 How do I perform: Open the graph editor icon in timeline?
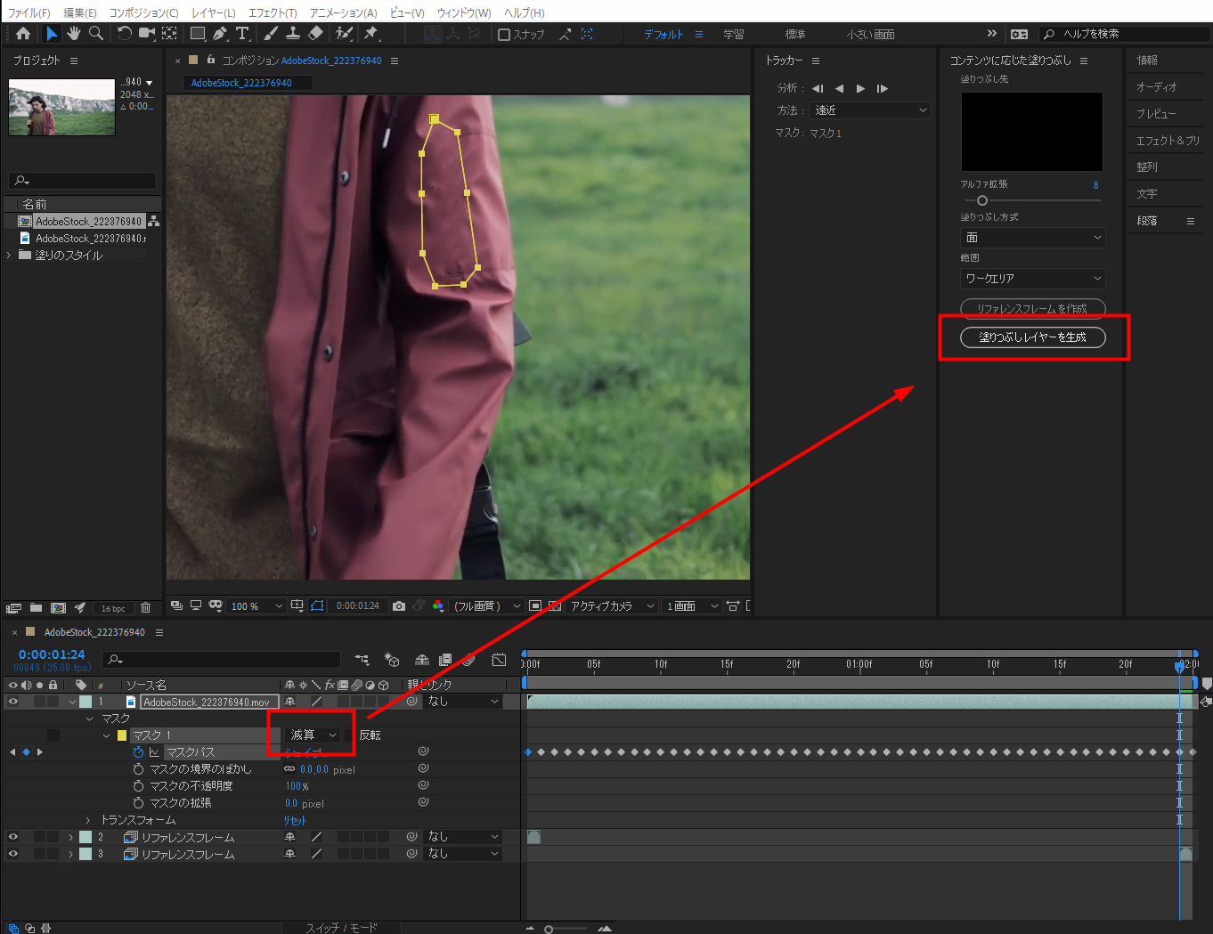click(x=499, y=660)
